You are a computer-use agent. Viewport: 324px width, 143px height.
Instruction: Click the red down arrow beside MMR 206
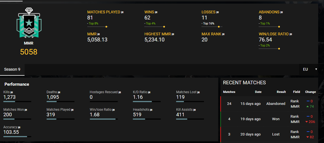pyautogui.click(x=307, y=122)
